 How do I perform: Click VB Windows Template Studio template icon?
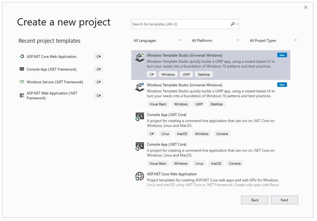[x=140, y=87]
